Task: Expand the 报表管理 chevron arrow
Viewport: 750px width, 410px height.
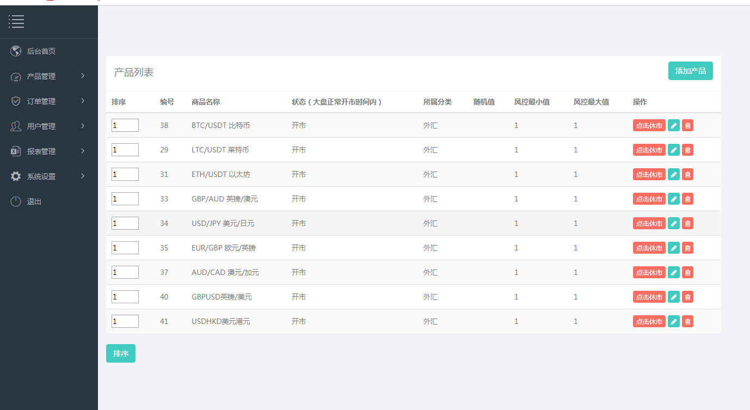Action: [x=83, y=151]
